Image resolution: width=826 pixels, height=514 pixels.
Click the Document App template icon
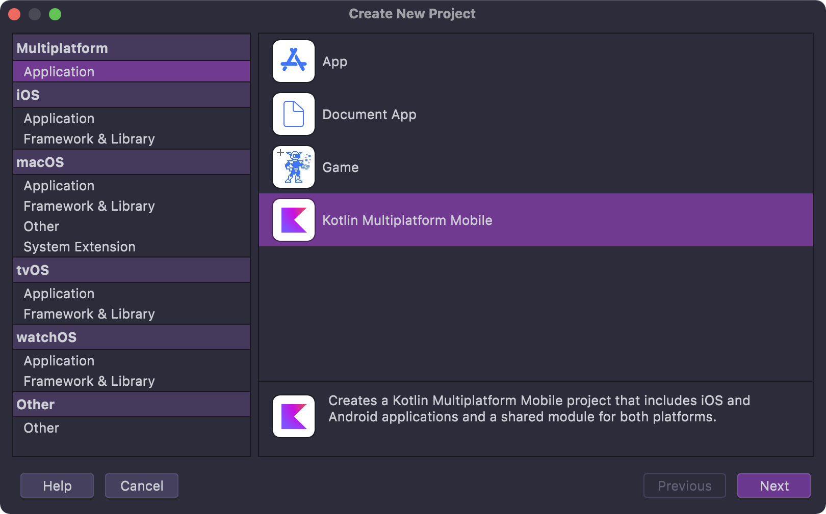tap(294, 114)
